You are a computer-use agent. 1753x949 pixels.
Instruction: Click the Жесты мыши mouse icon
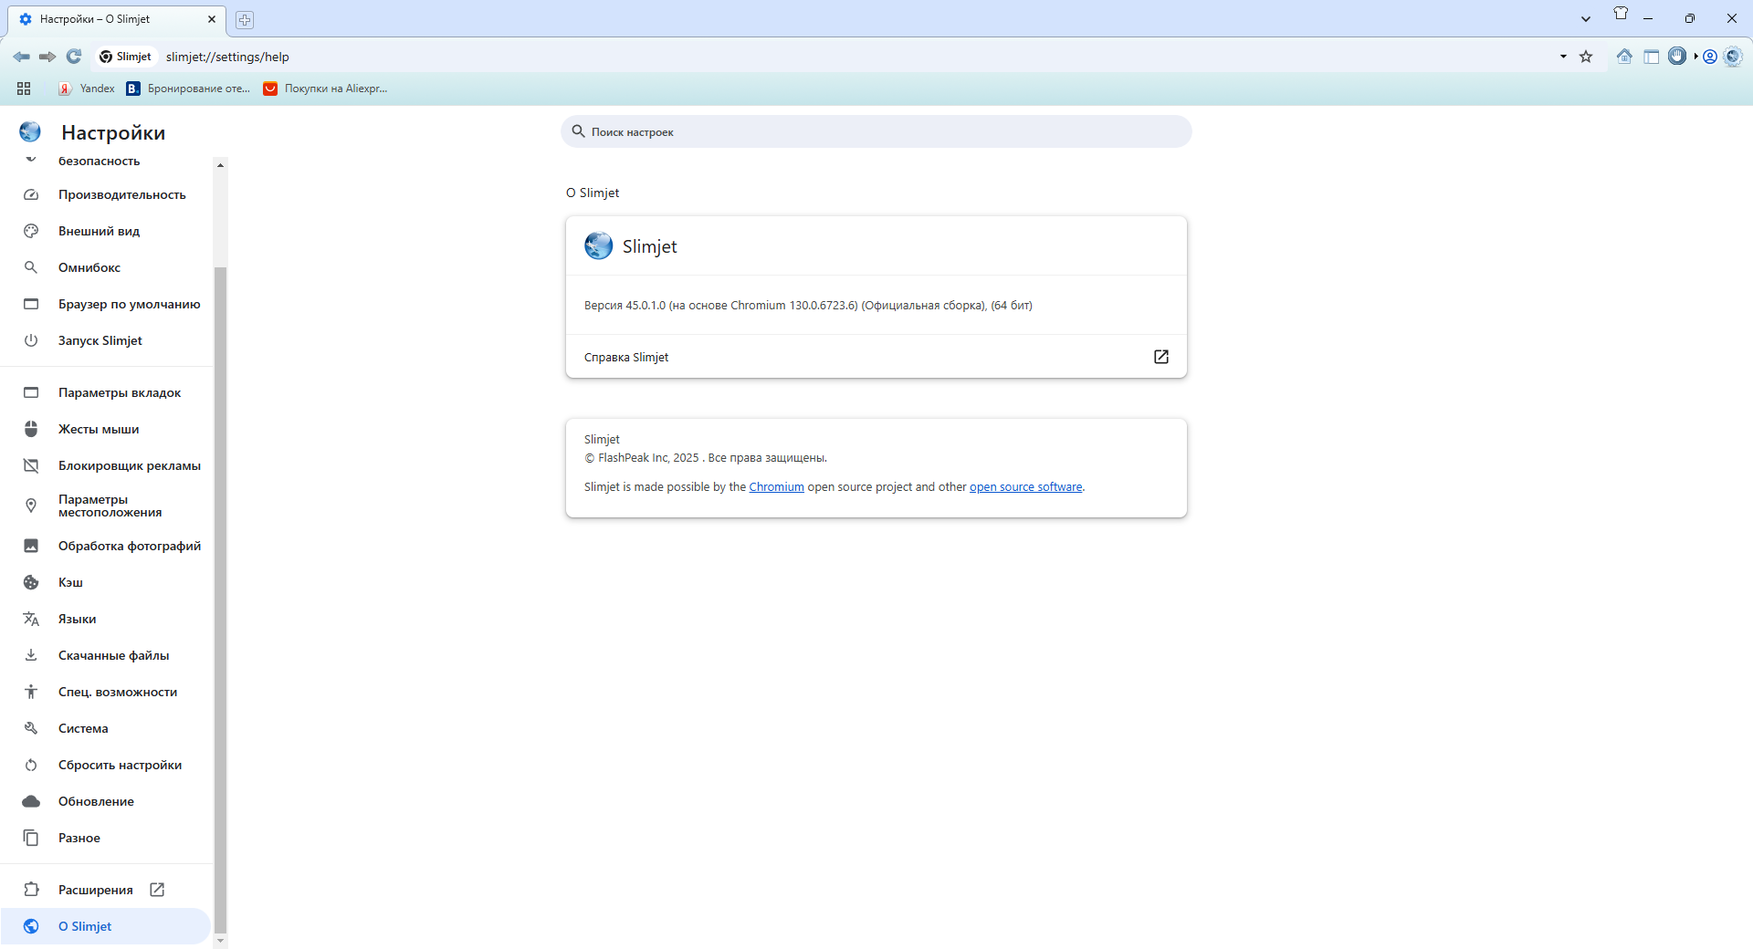31,429
